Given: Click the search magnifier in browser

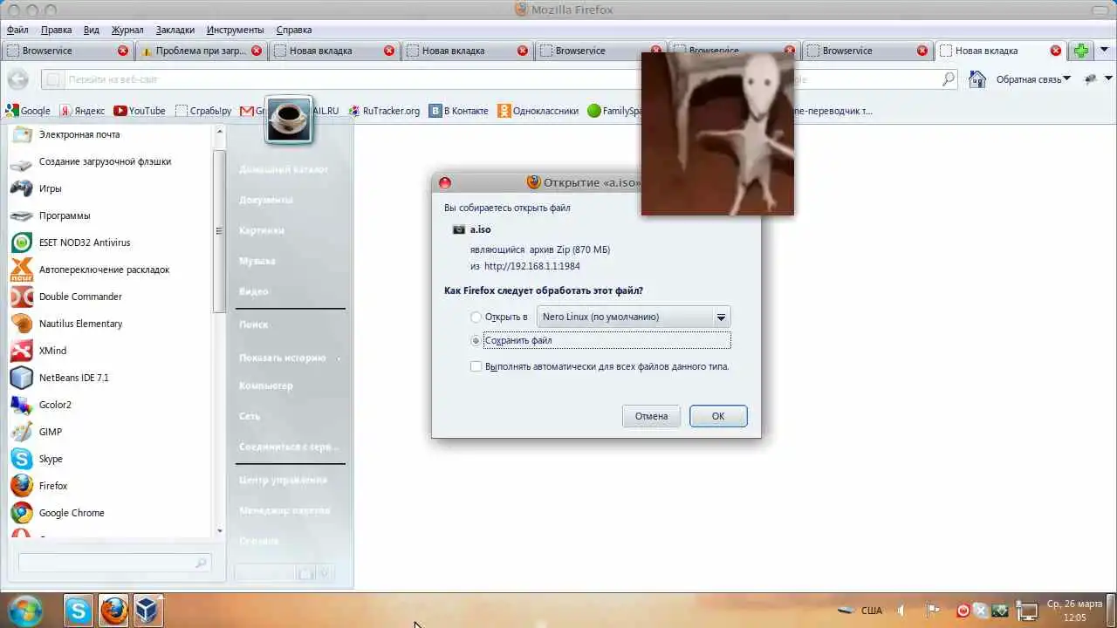Looking at the screenshot, I should pyautogui.click(x=949, y=79).
